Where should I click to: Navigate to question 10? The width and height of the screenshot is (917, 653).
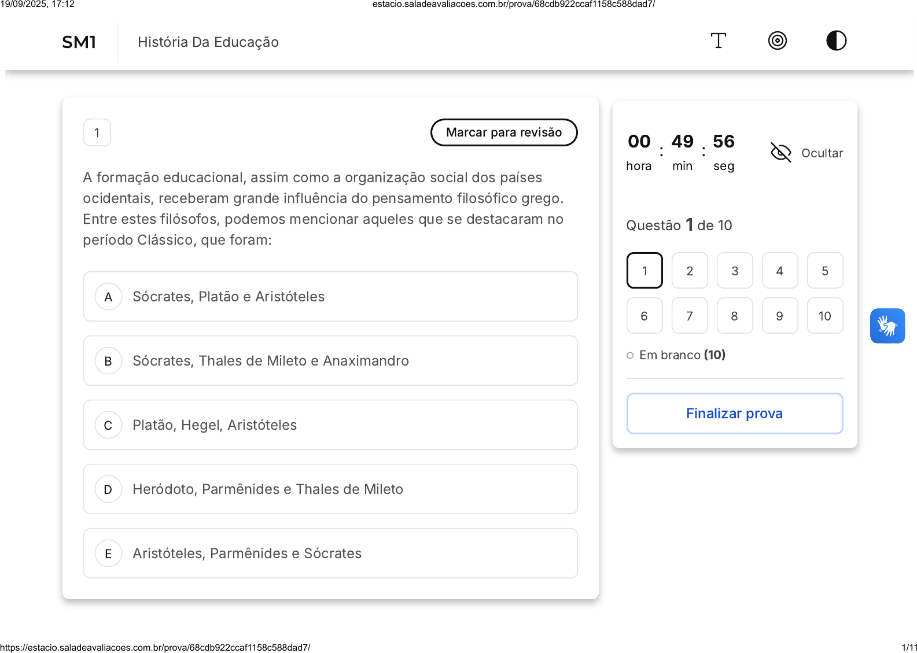(x=824, y=316)
